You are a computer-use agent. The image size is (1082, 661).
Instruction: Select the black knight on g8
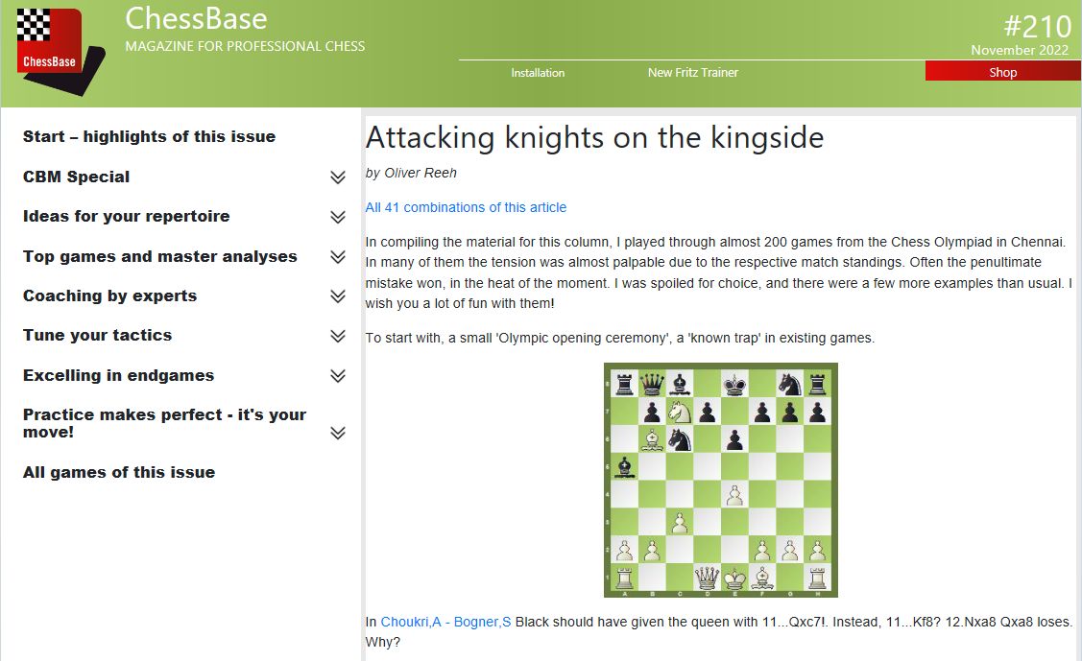(x=790, y=384)
